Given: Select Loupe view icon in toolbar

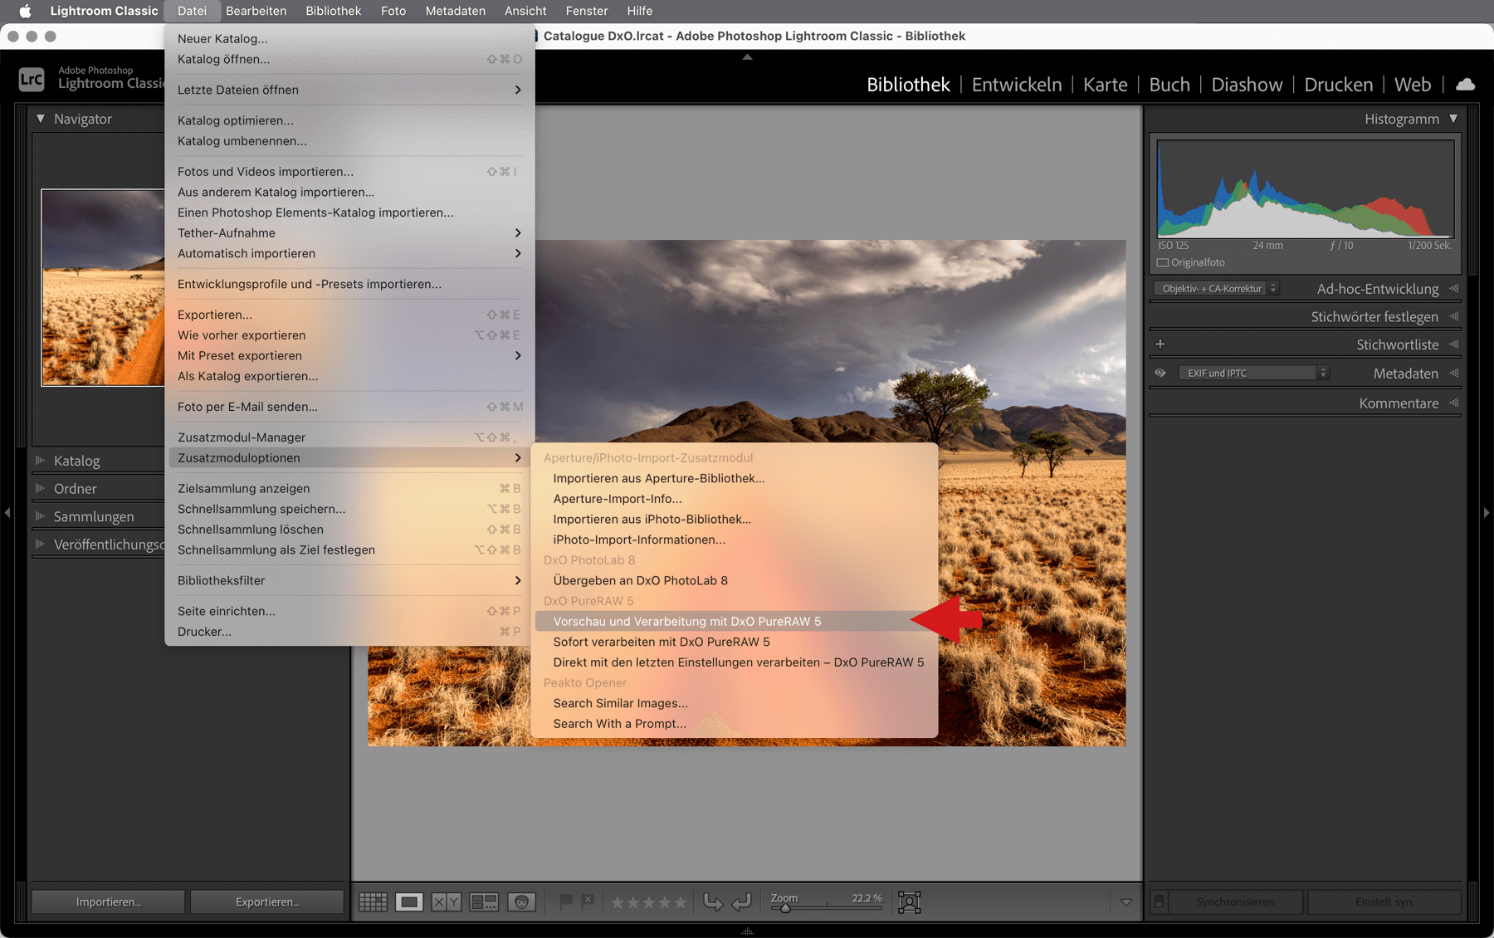Looking at the screenshot, I should pyautogui.click(x=409, y=901).
